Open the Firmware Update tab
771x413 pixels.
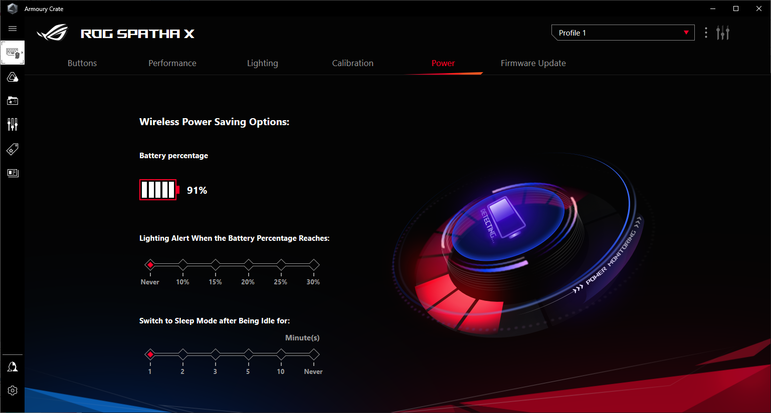(533, 63)
